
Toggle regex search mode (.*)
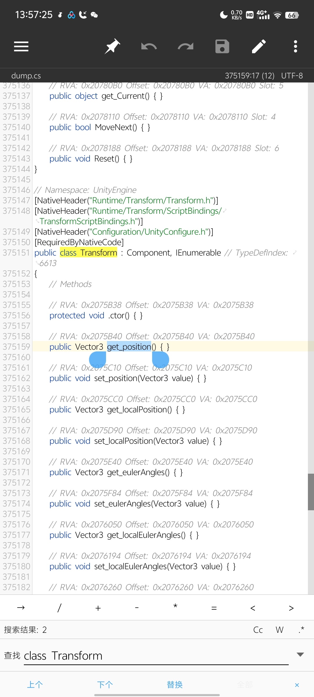click(x=301, y=630)
